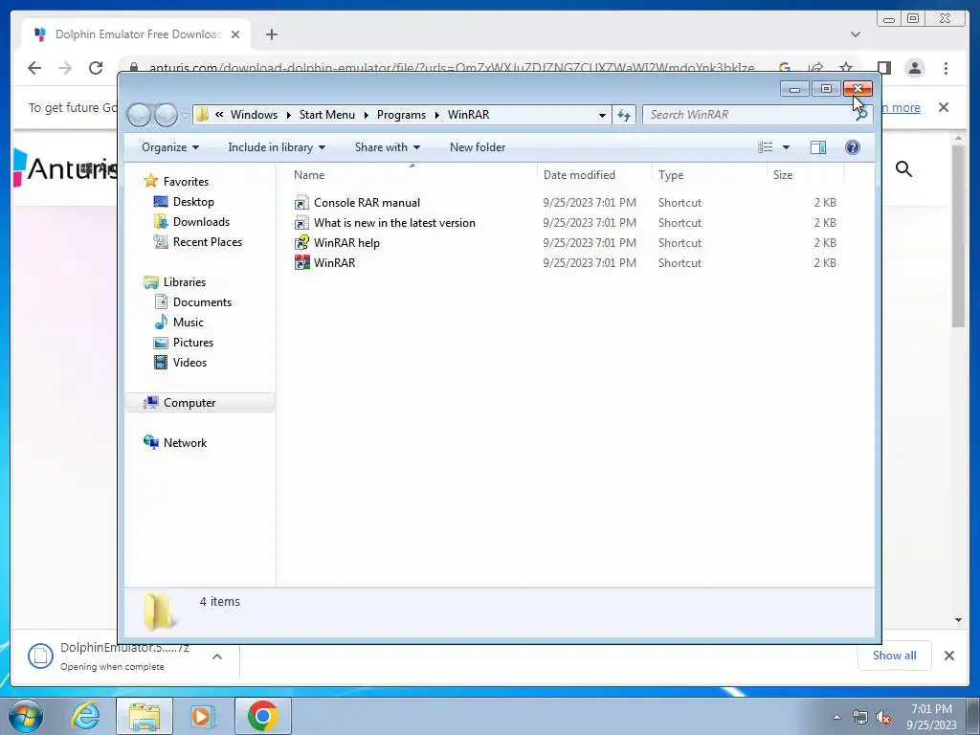Open the Music library
The width and height of the screenshot is (980, 735).
click(x=189, y=323)
